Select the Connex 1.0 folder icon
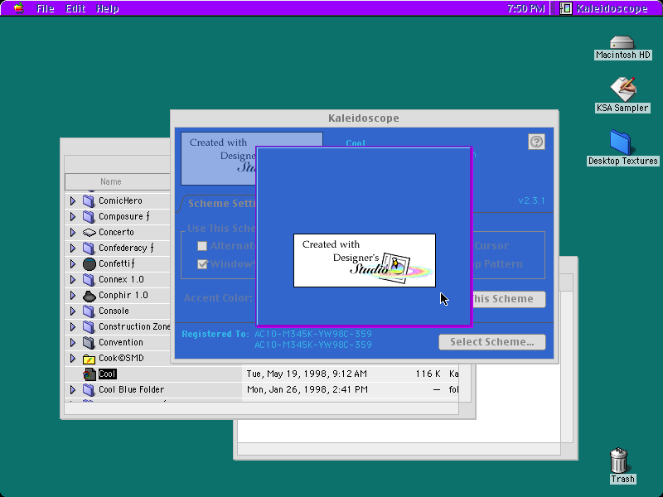The image size is (663, 497). pyautogui.click(x=89, y=279)
